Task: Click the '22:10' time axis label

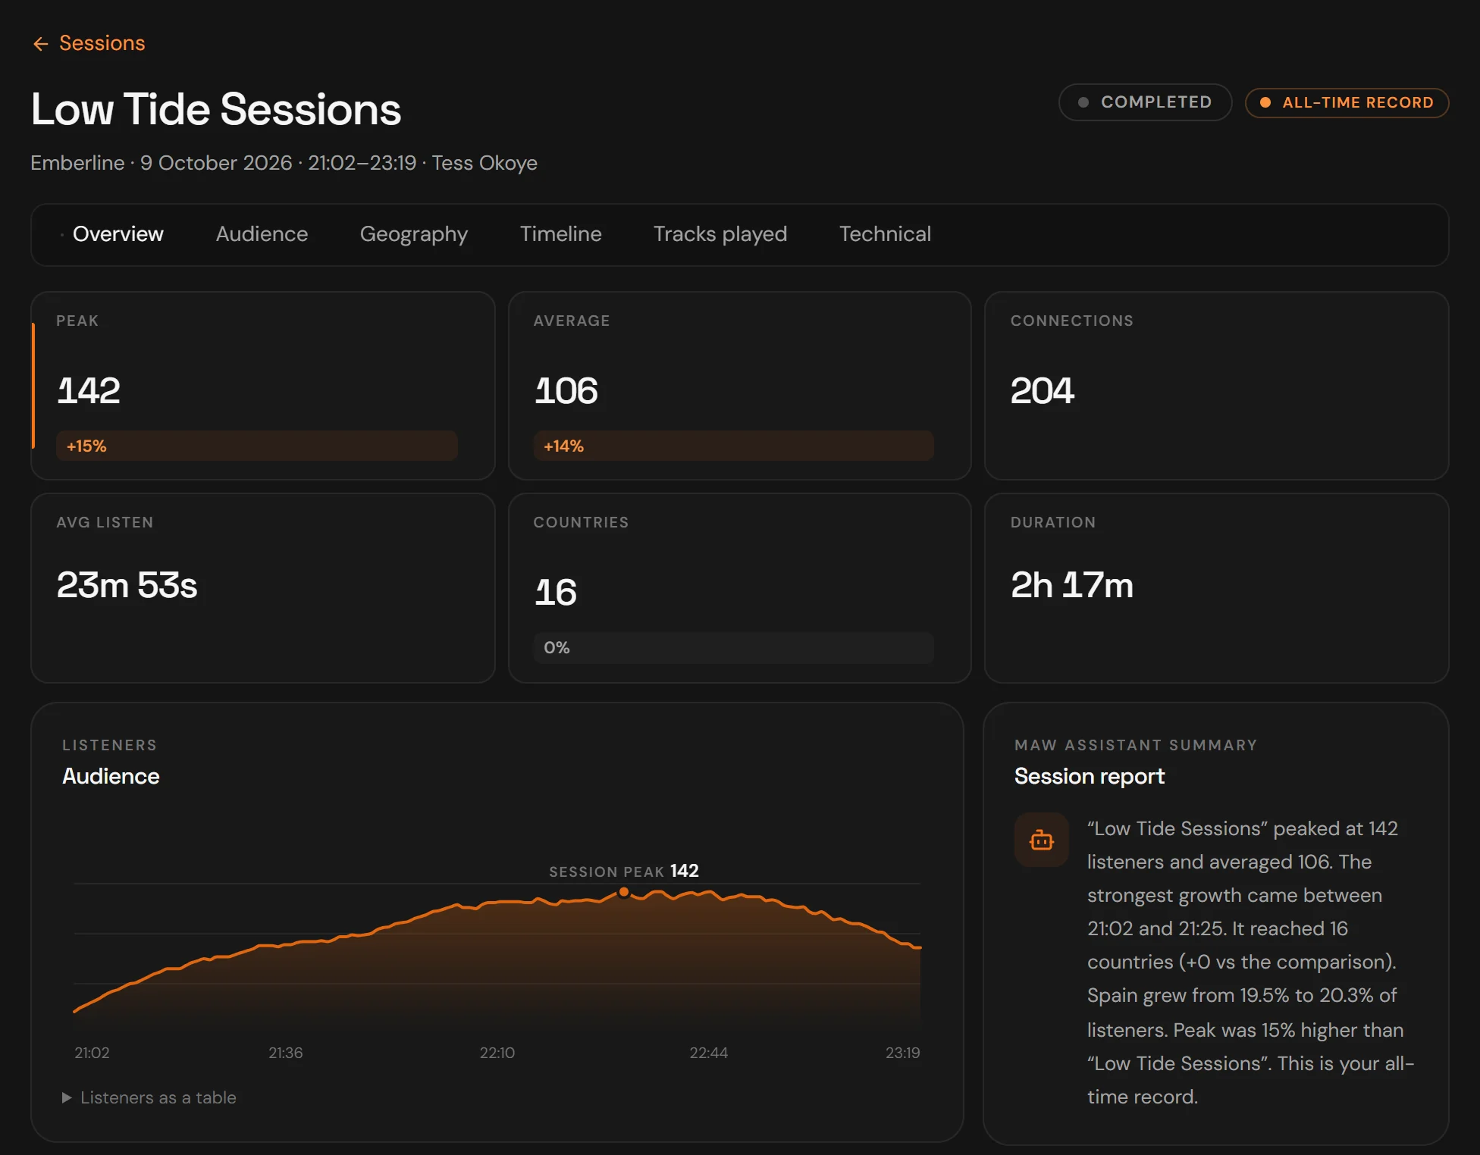Action: point(497,1052)
